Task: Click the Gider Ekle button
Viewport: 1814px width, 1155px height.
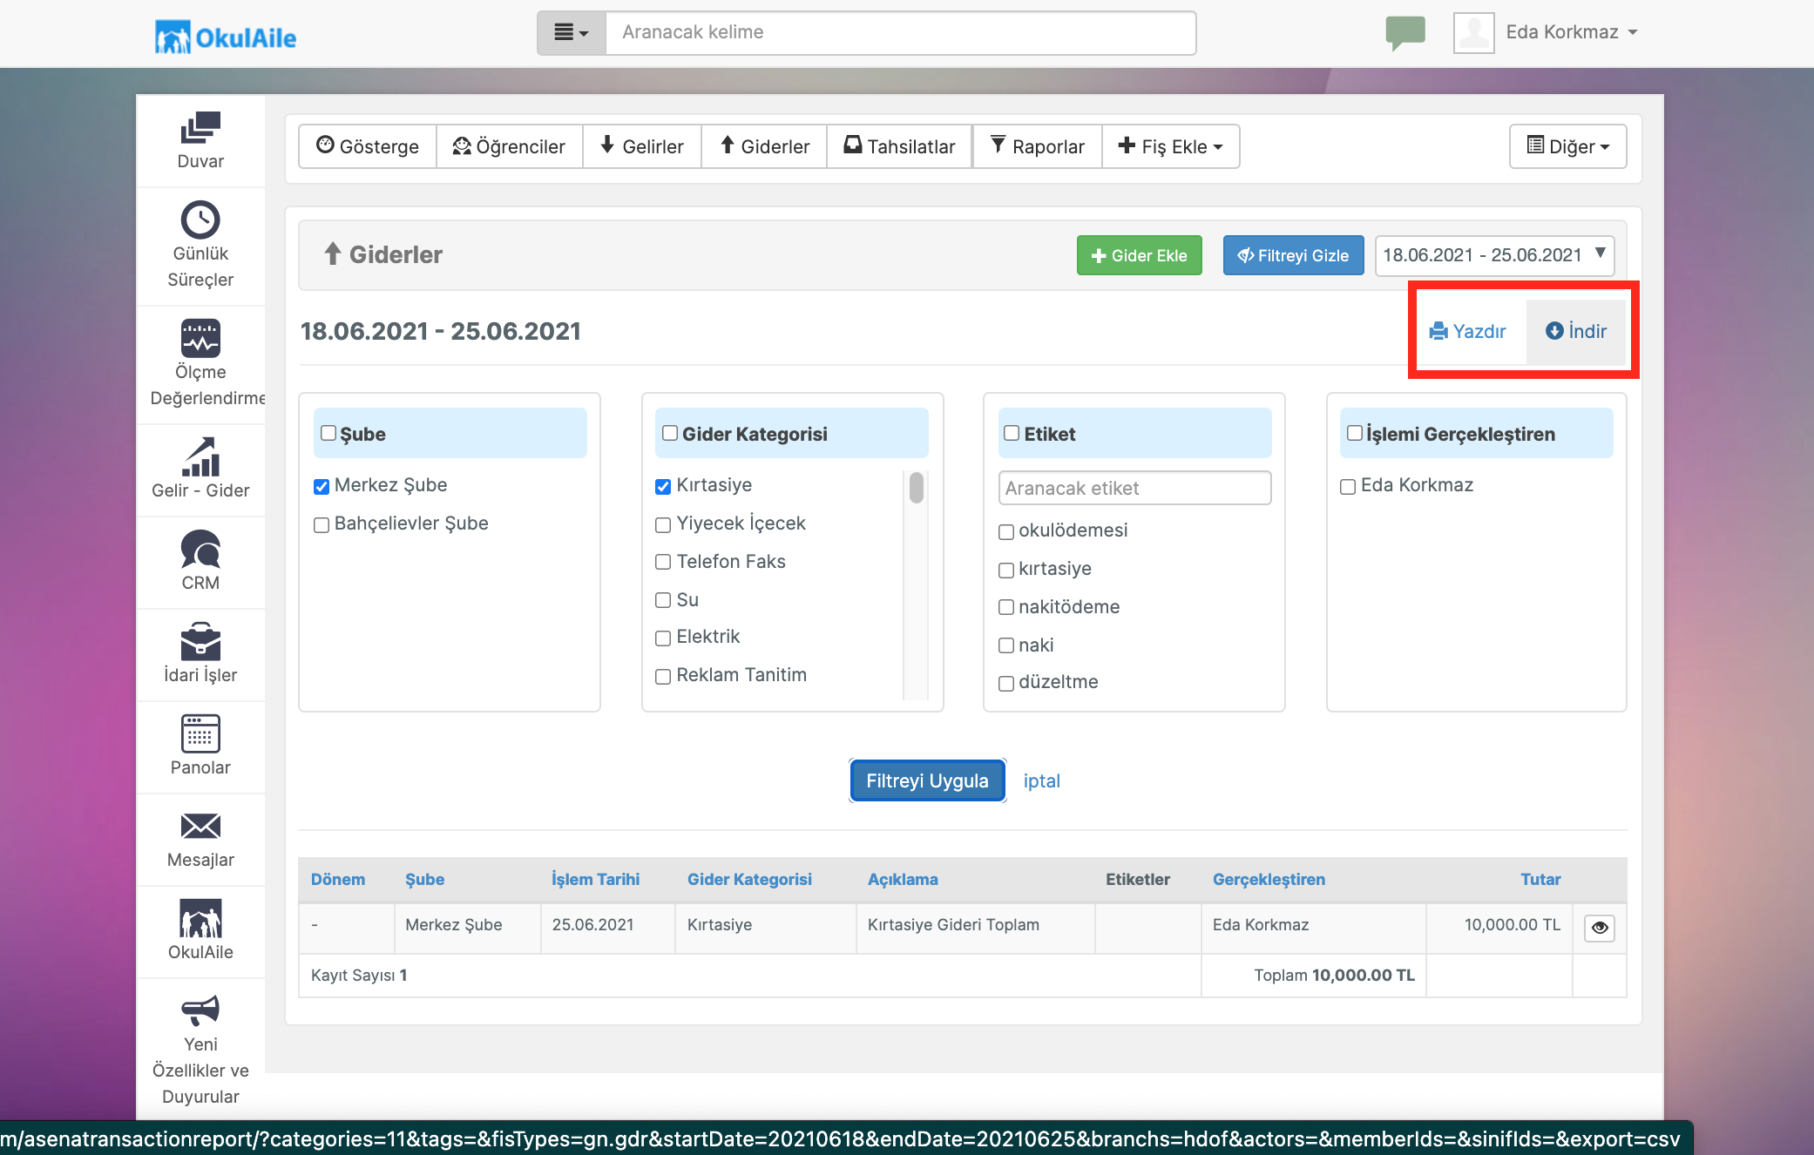Action: [1140, 255]
